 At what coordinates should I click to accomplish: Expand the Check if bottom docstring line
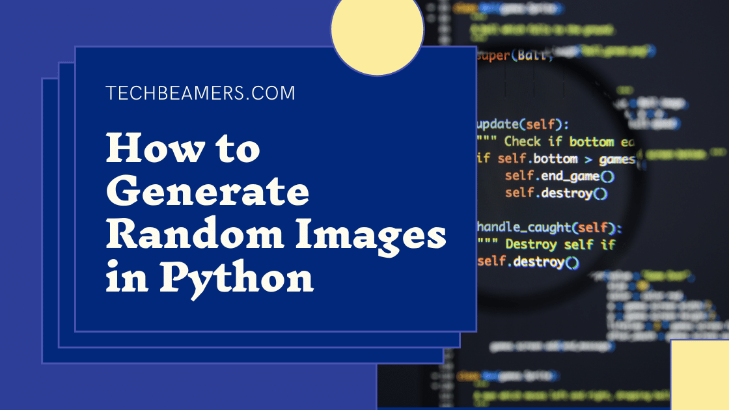(x=557, y=141)
